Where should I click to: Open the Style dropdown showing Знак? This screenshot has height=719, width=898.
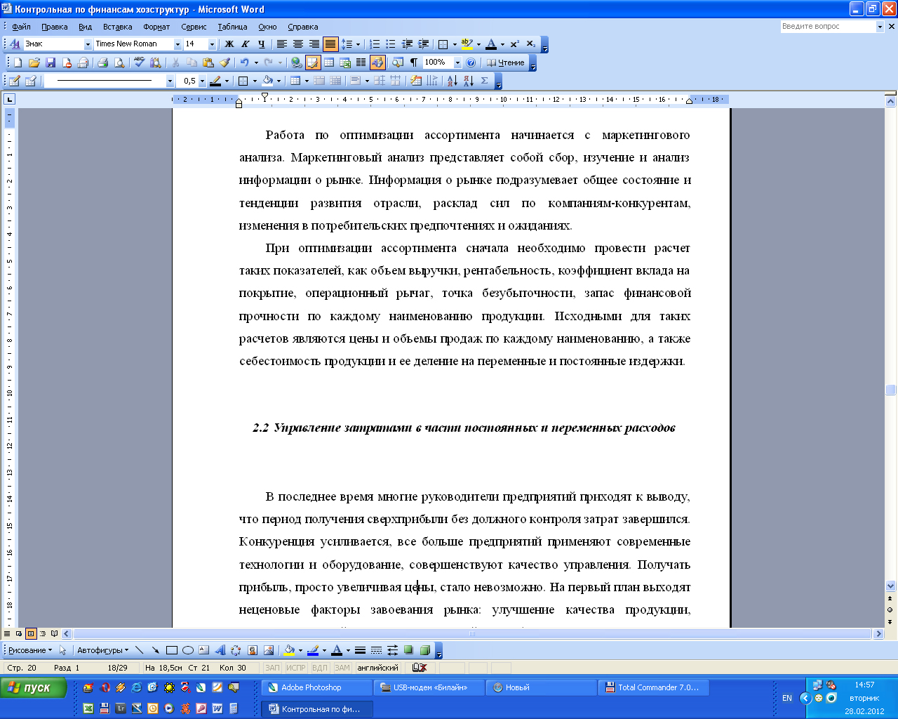(88, 44)
